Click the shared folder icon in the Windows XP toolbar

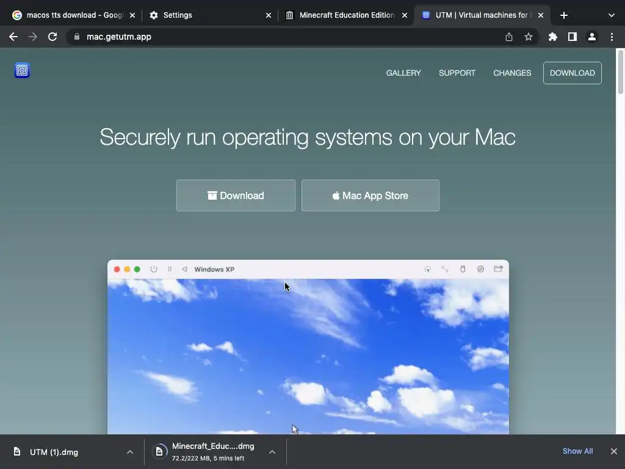pos(498,269)
